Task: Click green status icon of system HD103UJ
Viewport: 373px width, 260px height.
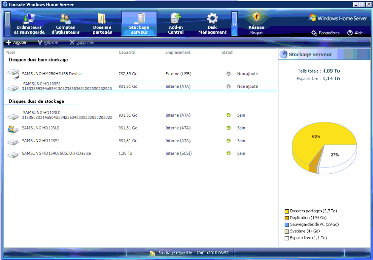Action: click(x=228, y=128)
